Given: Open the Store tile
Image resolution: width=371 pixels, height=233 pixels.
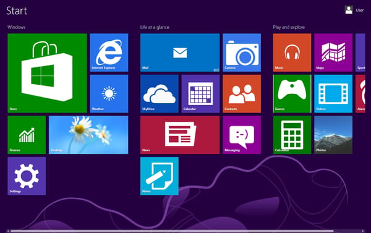Looking at the screenshot, I should pyautogui.click(x=47, y=73).
